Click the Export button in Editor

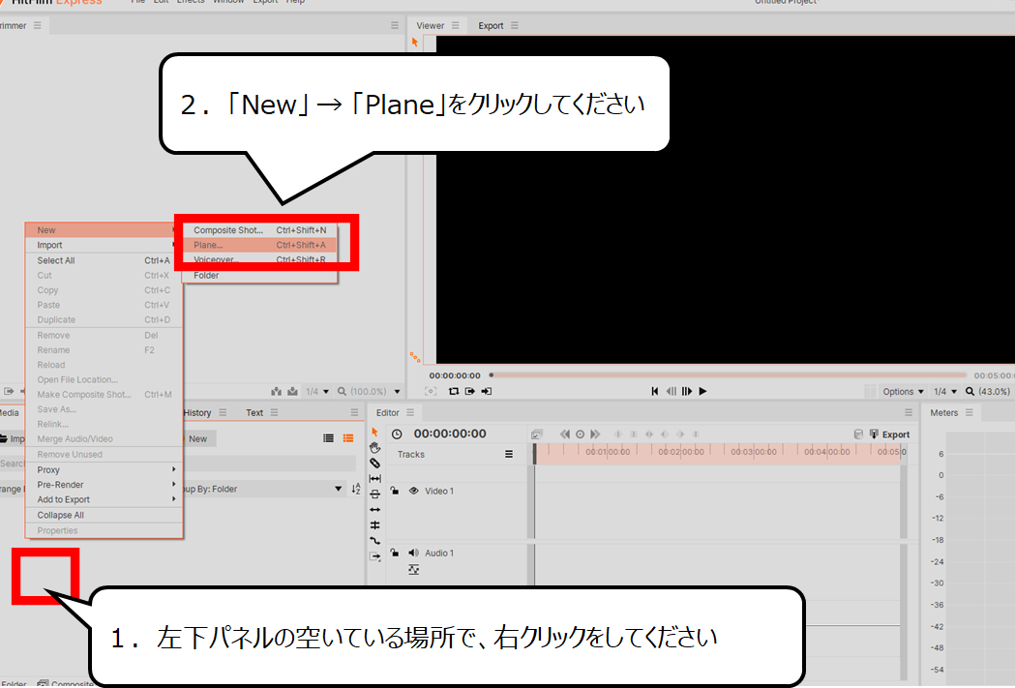[x=890, y=434]
